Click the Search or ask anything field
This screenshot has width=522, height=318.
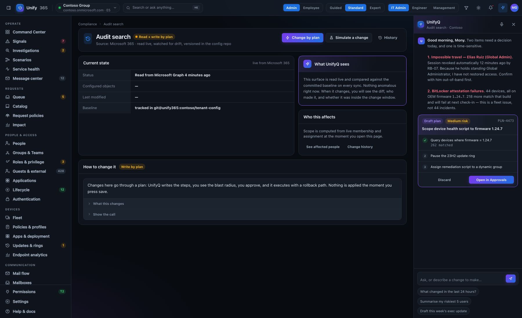[163, 8]
